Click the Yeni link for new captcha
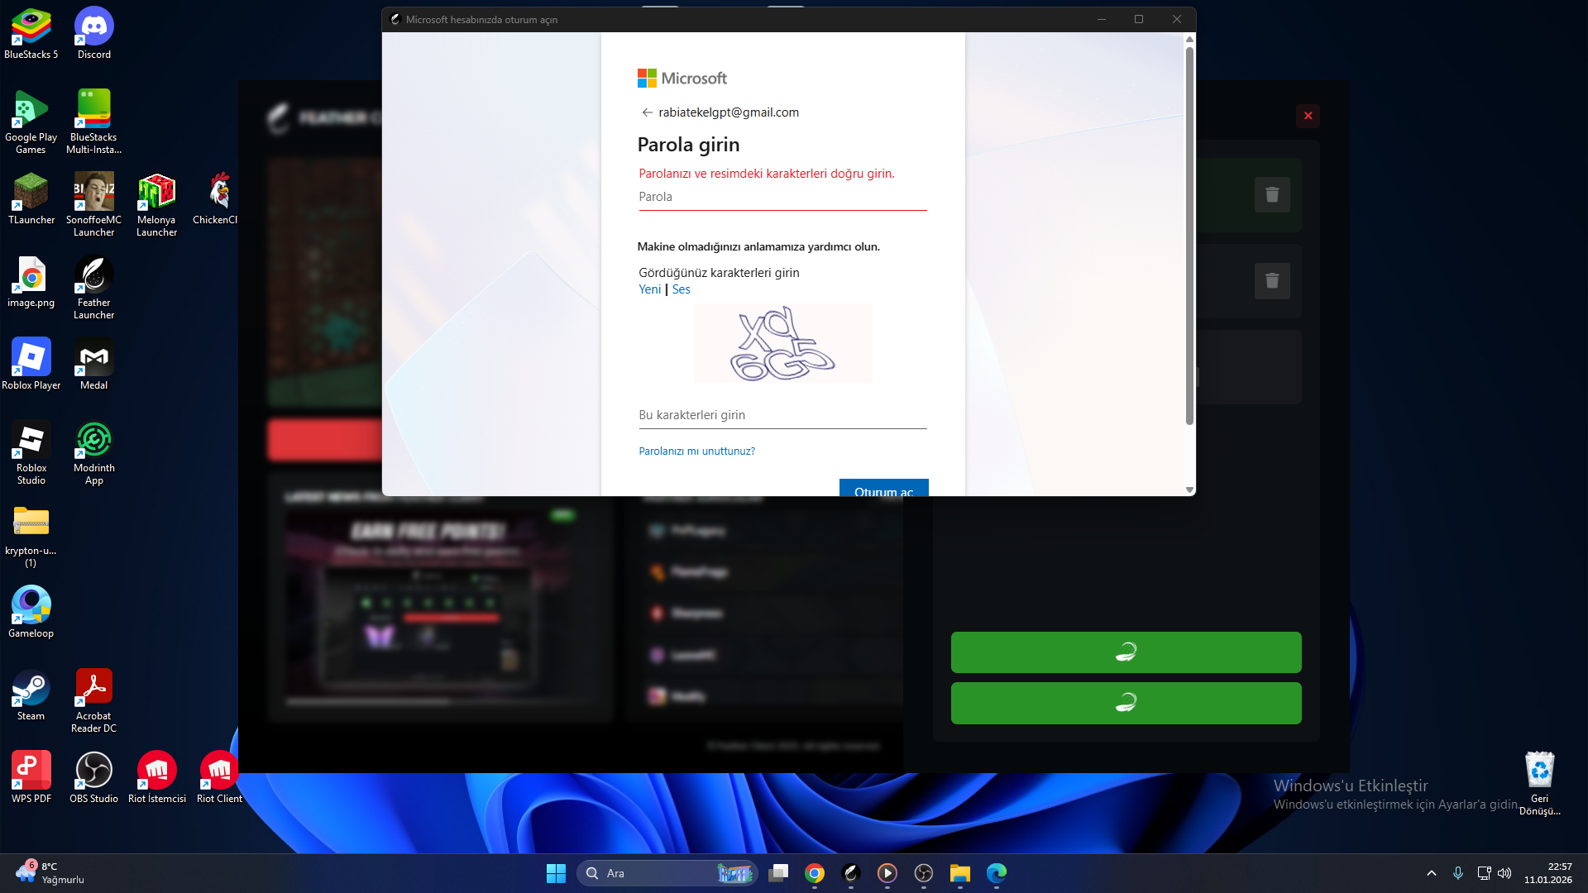The image size is (1588, 893). [649, 289]
